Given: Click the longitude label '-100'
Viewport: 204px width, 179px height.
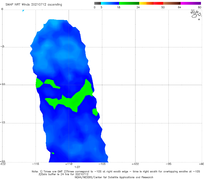Looking at the screenshot, I should [x=135, y=164].
